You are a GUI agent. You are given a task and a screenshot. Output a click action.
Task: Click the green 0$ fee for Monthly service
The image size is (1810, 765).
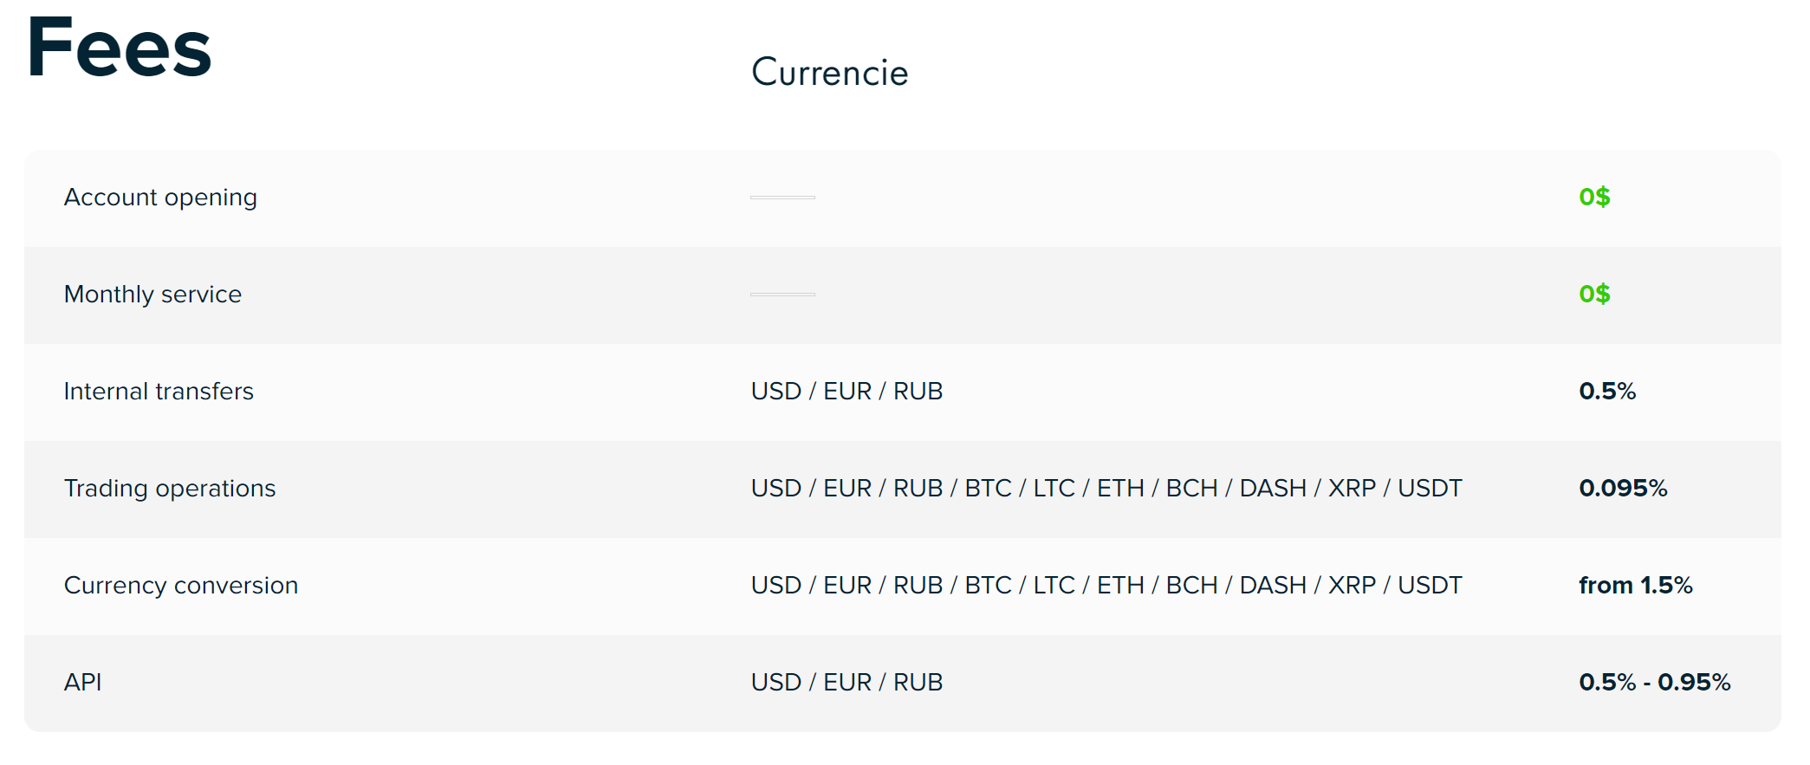coord(1593,295)
